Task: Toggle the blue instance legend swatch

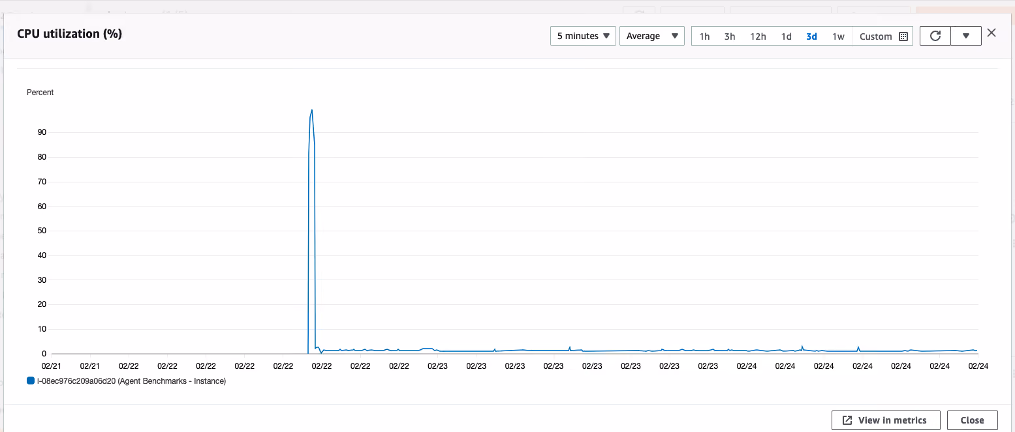Action: 31,381
